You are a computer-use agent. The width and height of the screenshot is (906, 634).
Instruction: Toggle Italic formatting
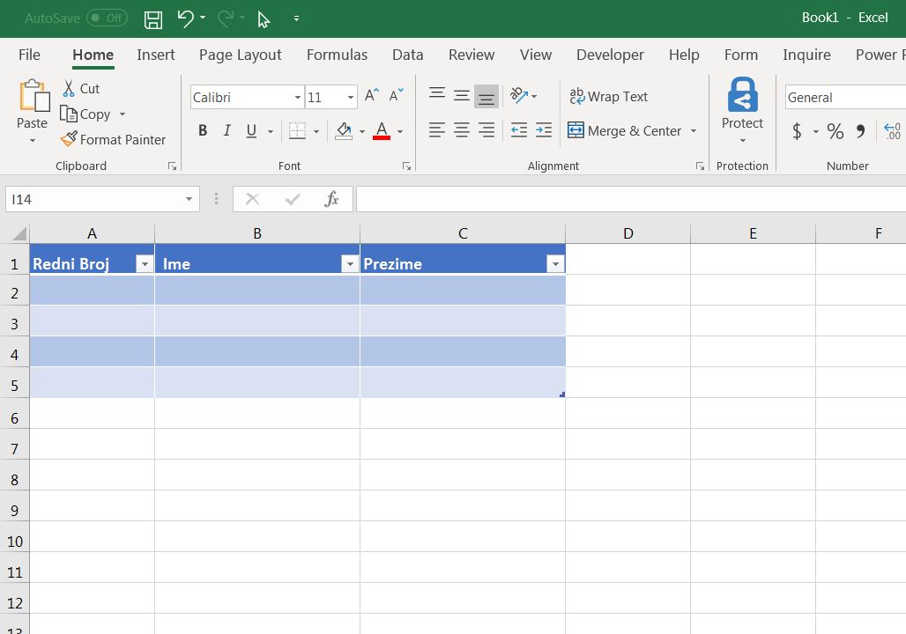[226, 131]
